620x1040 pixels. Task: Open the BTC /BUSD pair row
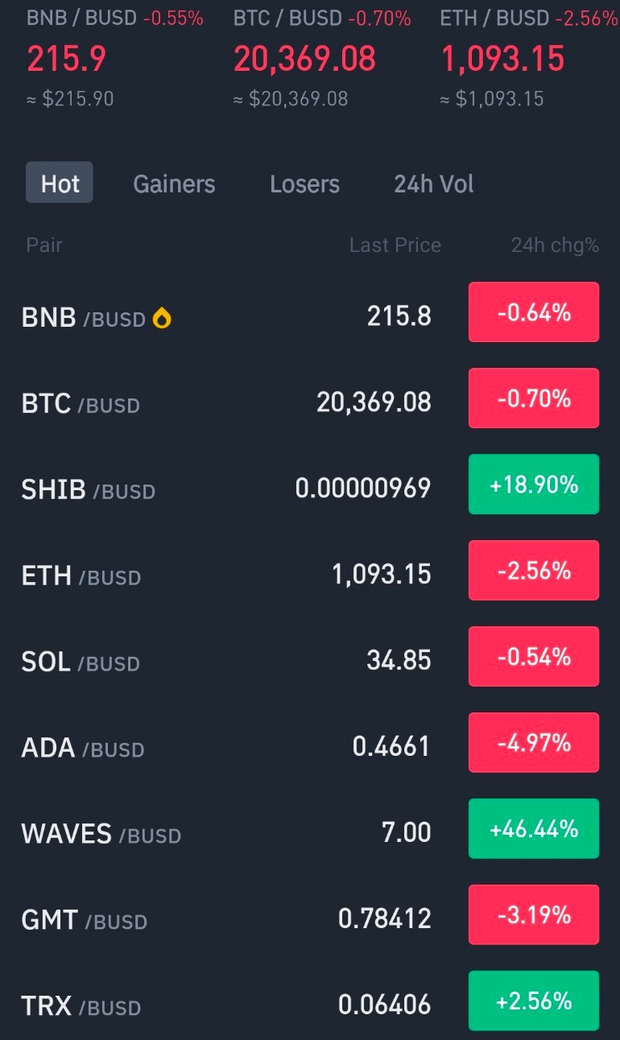pyautogui.click(x=310, y=402)
